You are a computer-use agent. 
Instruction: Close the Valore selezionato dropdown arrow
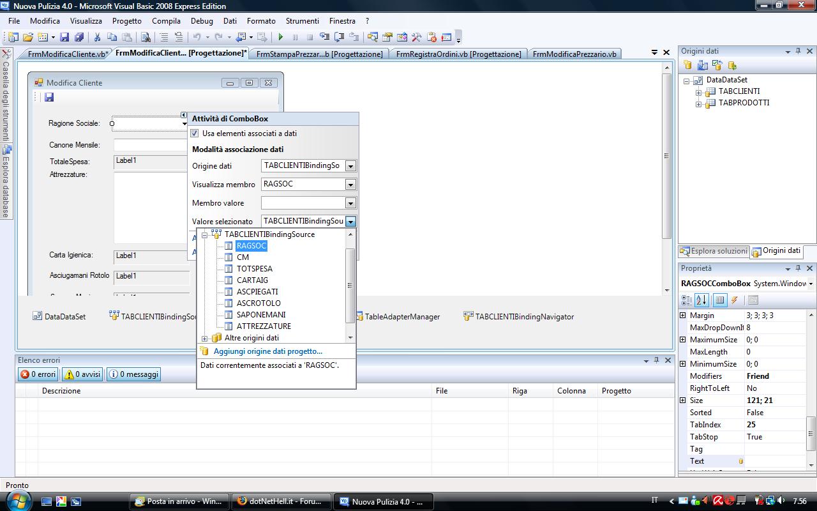[x=350, y=222]
